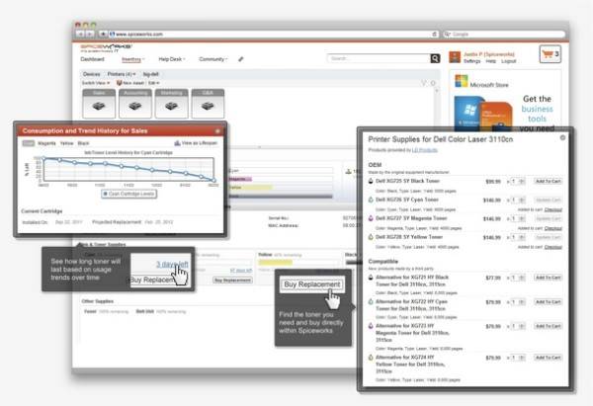Close the Printer Supplies panel
The image size is (593, 406).
coord(562,137)
